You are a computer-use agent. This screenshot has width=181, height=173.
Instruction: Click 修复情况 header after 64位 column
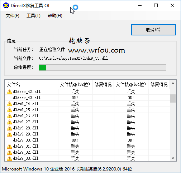pos(159,84)
